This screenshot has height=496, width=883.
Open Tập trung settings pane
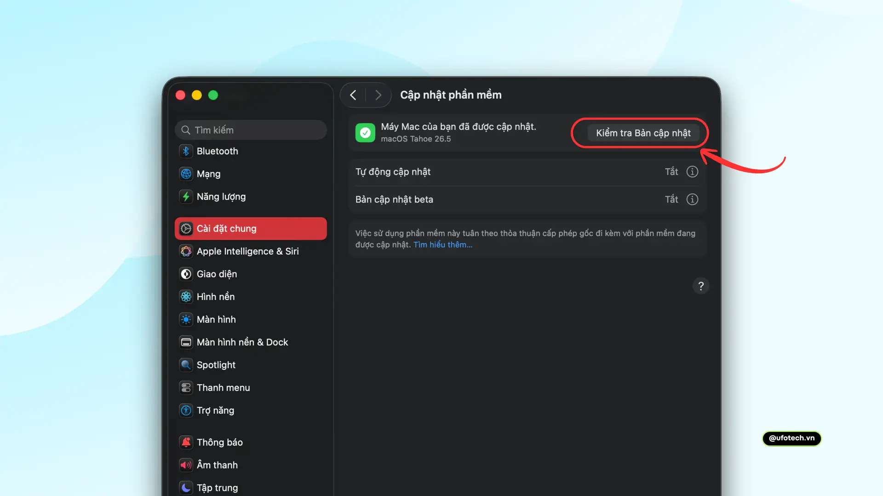click(251, 488)
